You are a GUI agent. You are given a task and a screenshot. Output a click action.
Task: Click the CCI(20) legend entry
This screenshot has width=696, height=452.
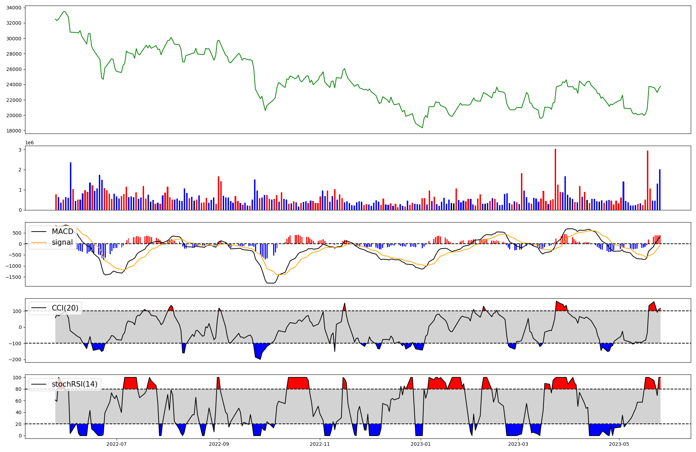[x=65, y=308]
